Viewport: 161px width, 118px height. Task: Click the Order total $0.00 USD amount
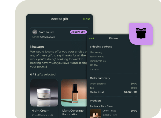[130, 92]
